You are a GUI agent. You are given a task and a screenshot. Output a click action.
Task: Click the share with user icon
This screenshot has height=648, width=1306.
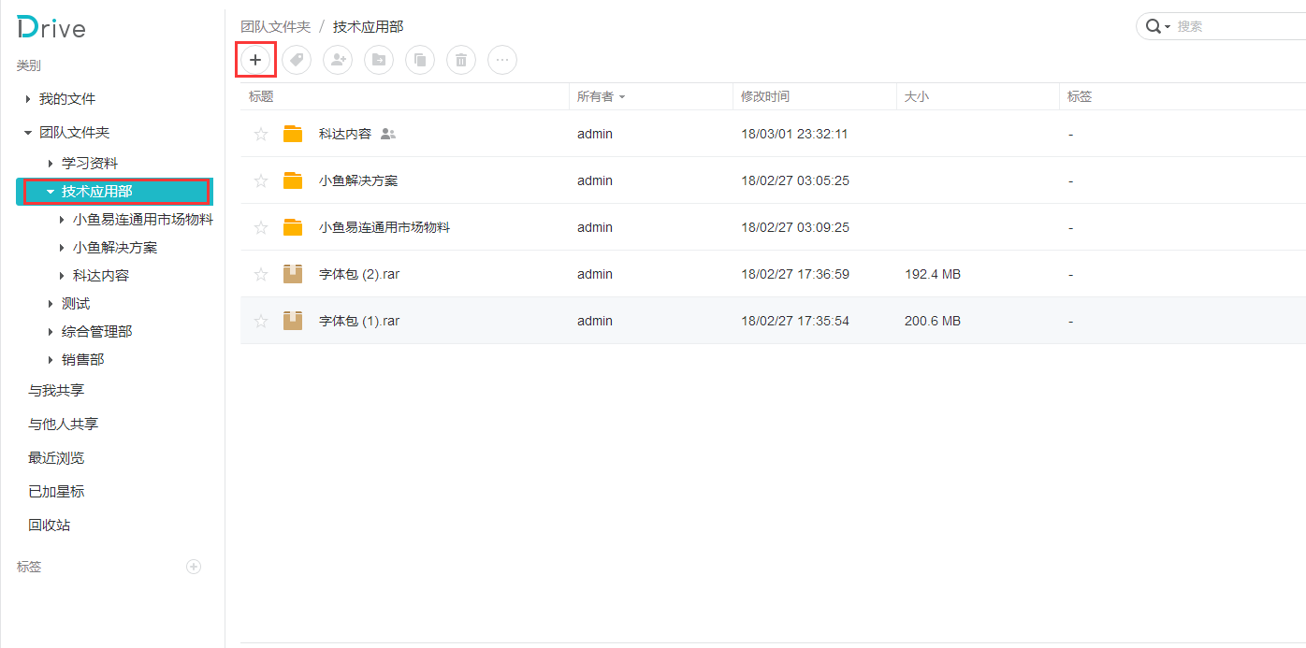tap(338, 60)
